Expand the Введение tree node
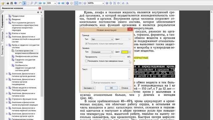Image resolution: width=213 pixels, height=120 pixels. (x=7, y=19)
